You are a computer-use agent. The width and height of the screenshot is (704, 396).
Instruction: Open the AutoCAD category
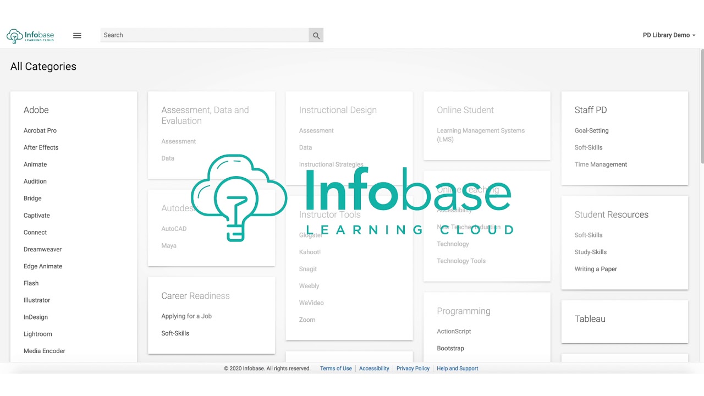pos(174,229)
